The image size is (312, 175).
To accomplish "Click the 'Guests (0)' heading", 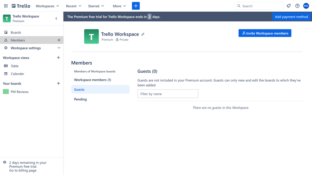I will coord(147,71).
